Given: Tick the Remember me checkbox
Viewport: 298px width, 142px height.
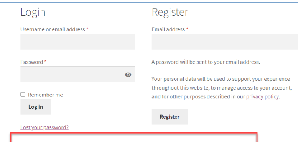Looking at the screenshot, I should 23,95.
